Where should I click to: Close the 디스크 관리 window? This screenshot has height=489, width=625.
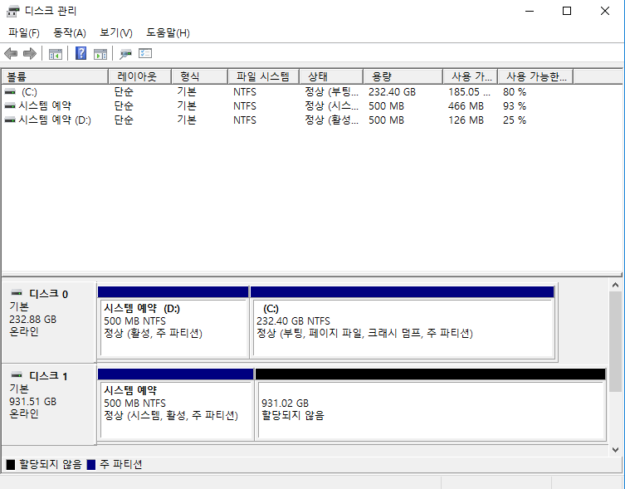point(605,11)
